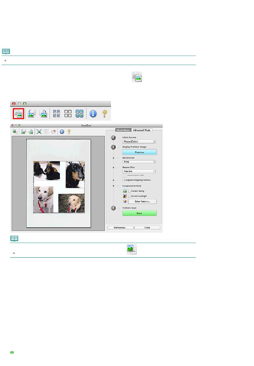Remove cropping frame with the red X icon
The height and width of the screenshot is (366, 254).
(x=53, y=131)
